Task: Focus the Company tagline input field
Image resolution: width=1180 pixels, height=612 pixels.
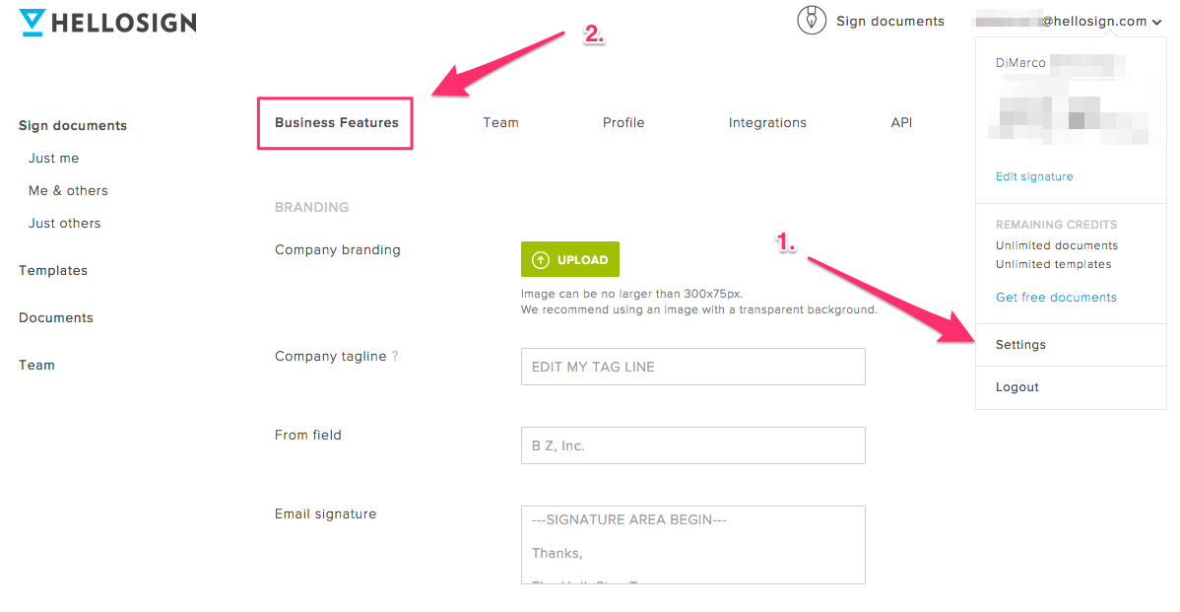Action: coord(693,367)
